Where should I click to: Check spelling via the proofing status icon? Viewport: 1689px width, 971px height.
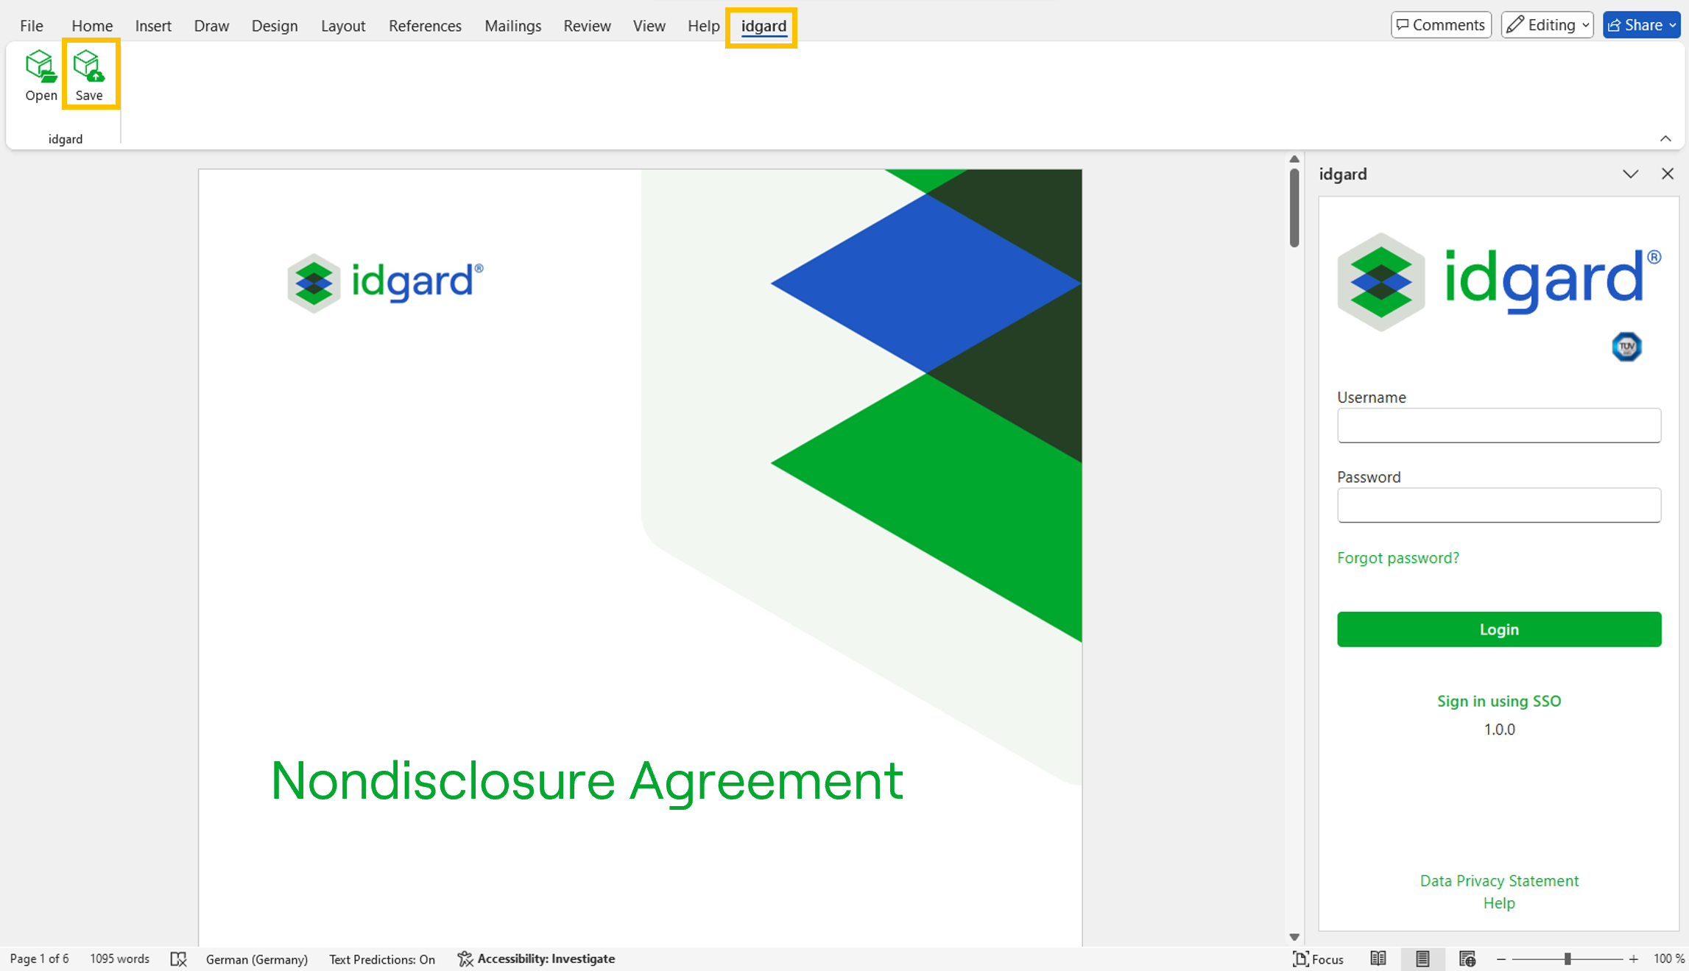178,958
